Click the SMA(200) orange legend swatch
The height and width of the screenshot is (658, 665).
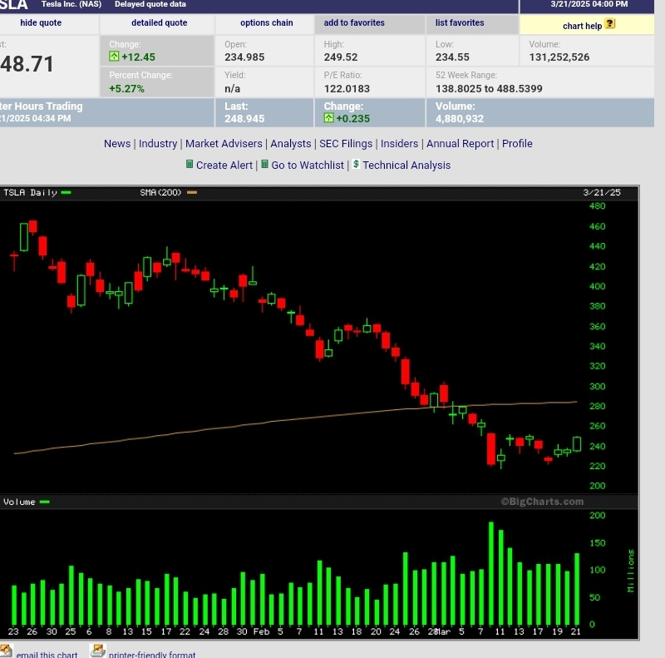pos(192,193)
